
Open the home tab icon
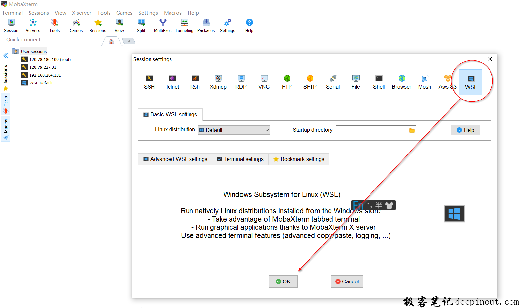point(111,41)
